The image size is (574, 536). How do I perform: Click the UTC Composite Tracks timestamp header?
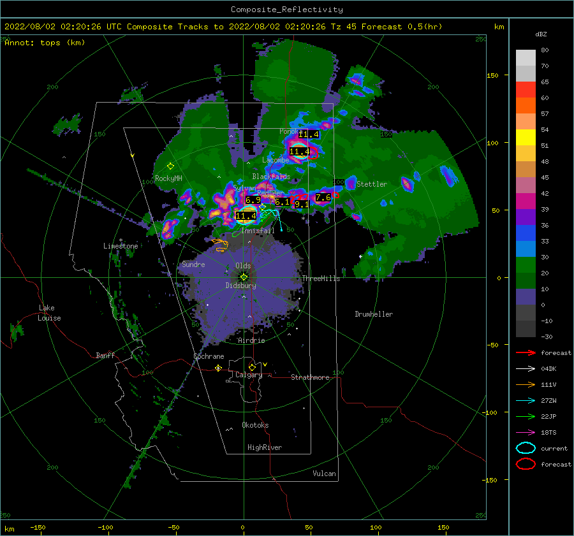tap(223, 27)
